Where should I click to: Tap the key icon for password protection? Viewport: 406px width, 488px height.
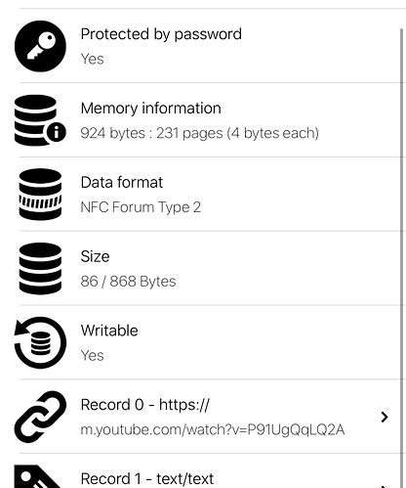(x=40, y=46)
